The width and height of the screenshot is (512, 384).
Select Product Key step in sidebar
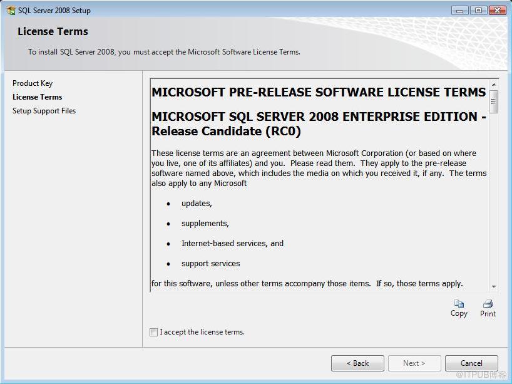pyautogui.click(x=33, y=83)
